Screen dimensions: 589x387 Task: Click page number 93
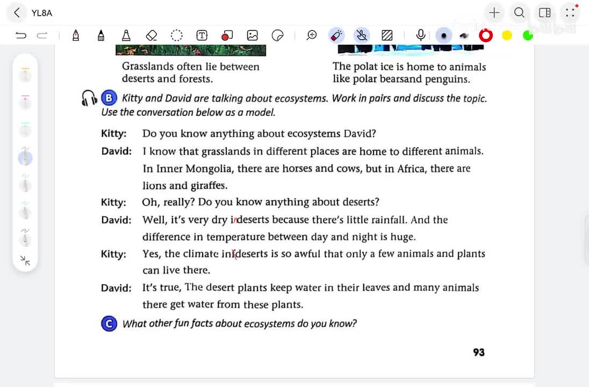[478, 353]
